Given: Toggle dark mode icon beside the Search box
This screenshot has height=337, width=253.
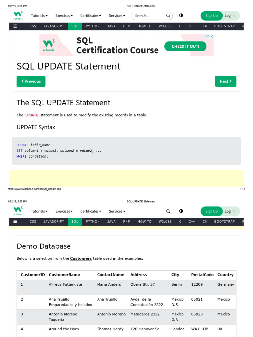Looking at the screenshot, I should [181, 15].
